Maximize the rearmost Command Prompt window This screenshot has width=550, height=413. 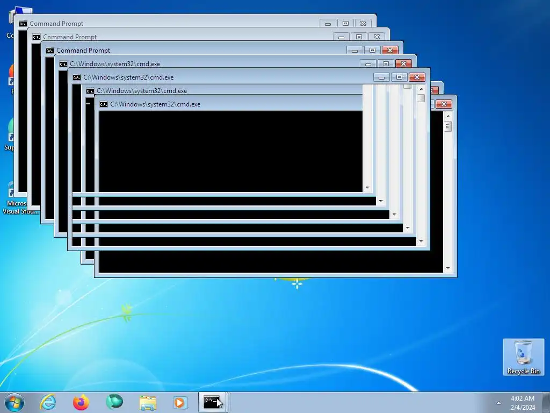(345, 24)
